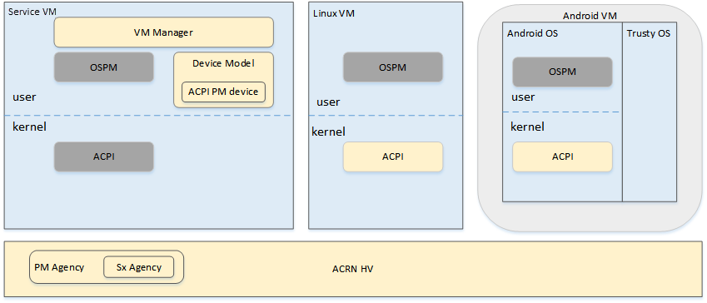Image resolution: width=707 pixels, height=303 pixels.
Task: Select the kernel label in Android OS
Action: tap(527, 127)
